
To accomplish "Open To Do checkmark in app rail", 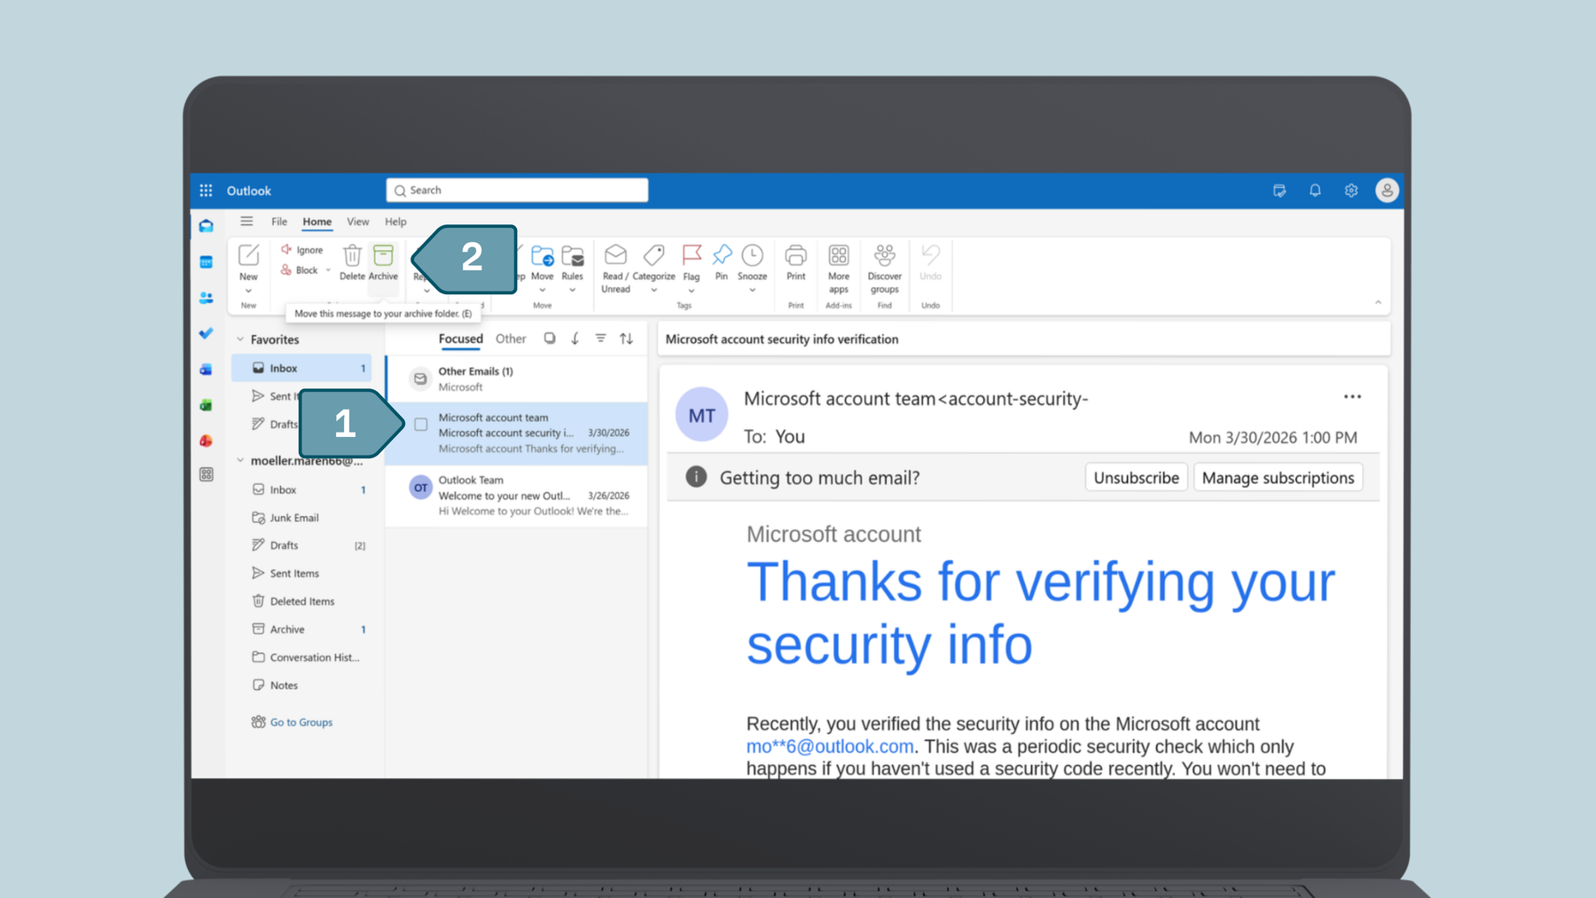I will [x=206, y=333].
